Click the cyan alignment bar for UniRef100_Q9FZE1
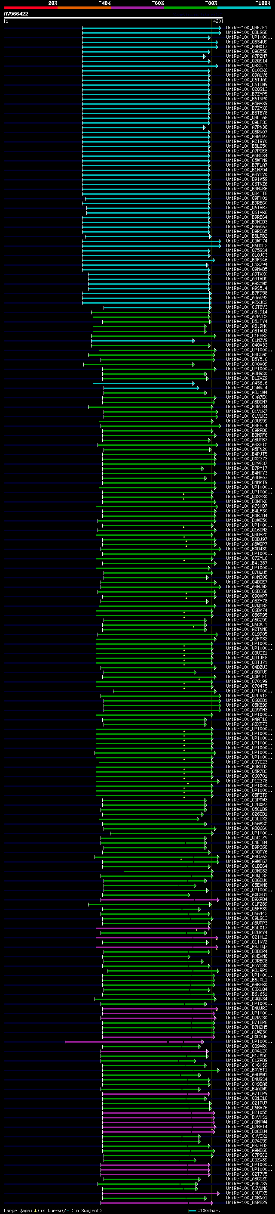The width and height of the screenshot is (275, 1214). point(151,28)
